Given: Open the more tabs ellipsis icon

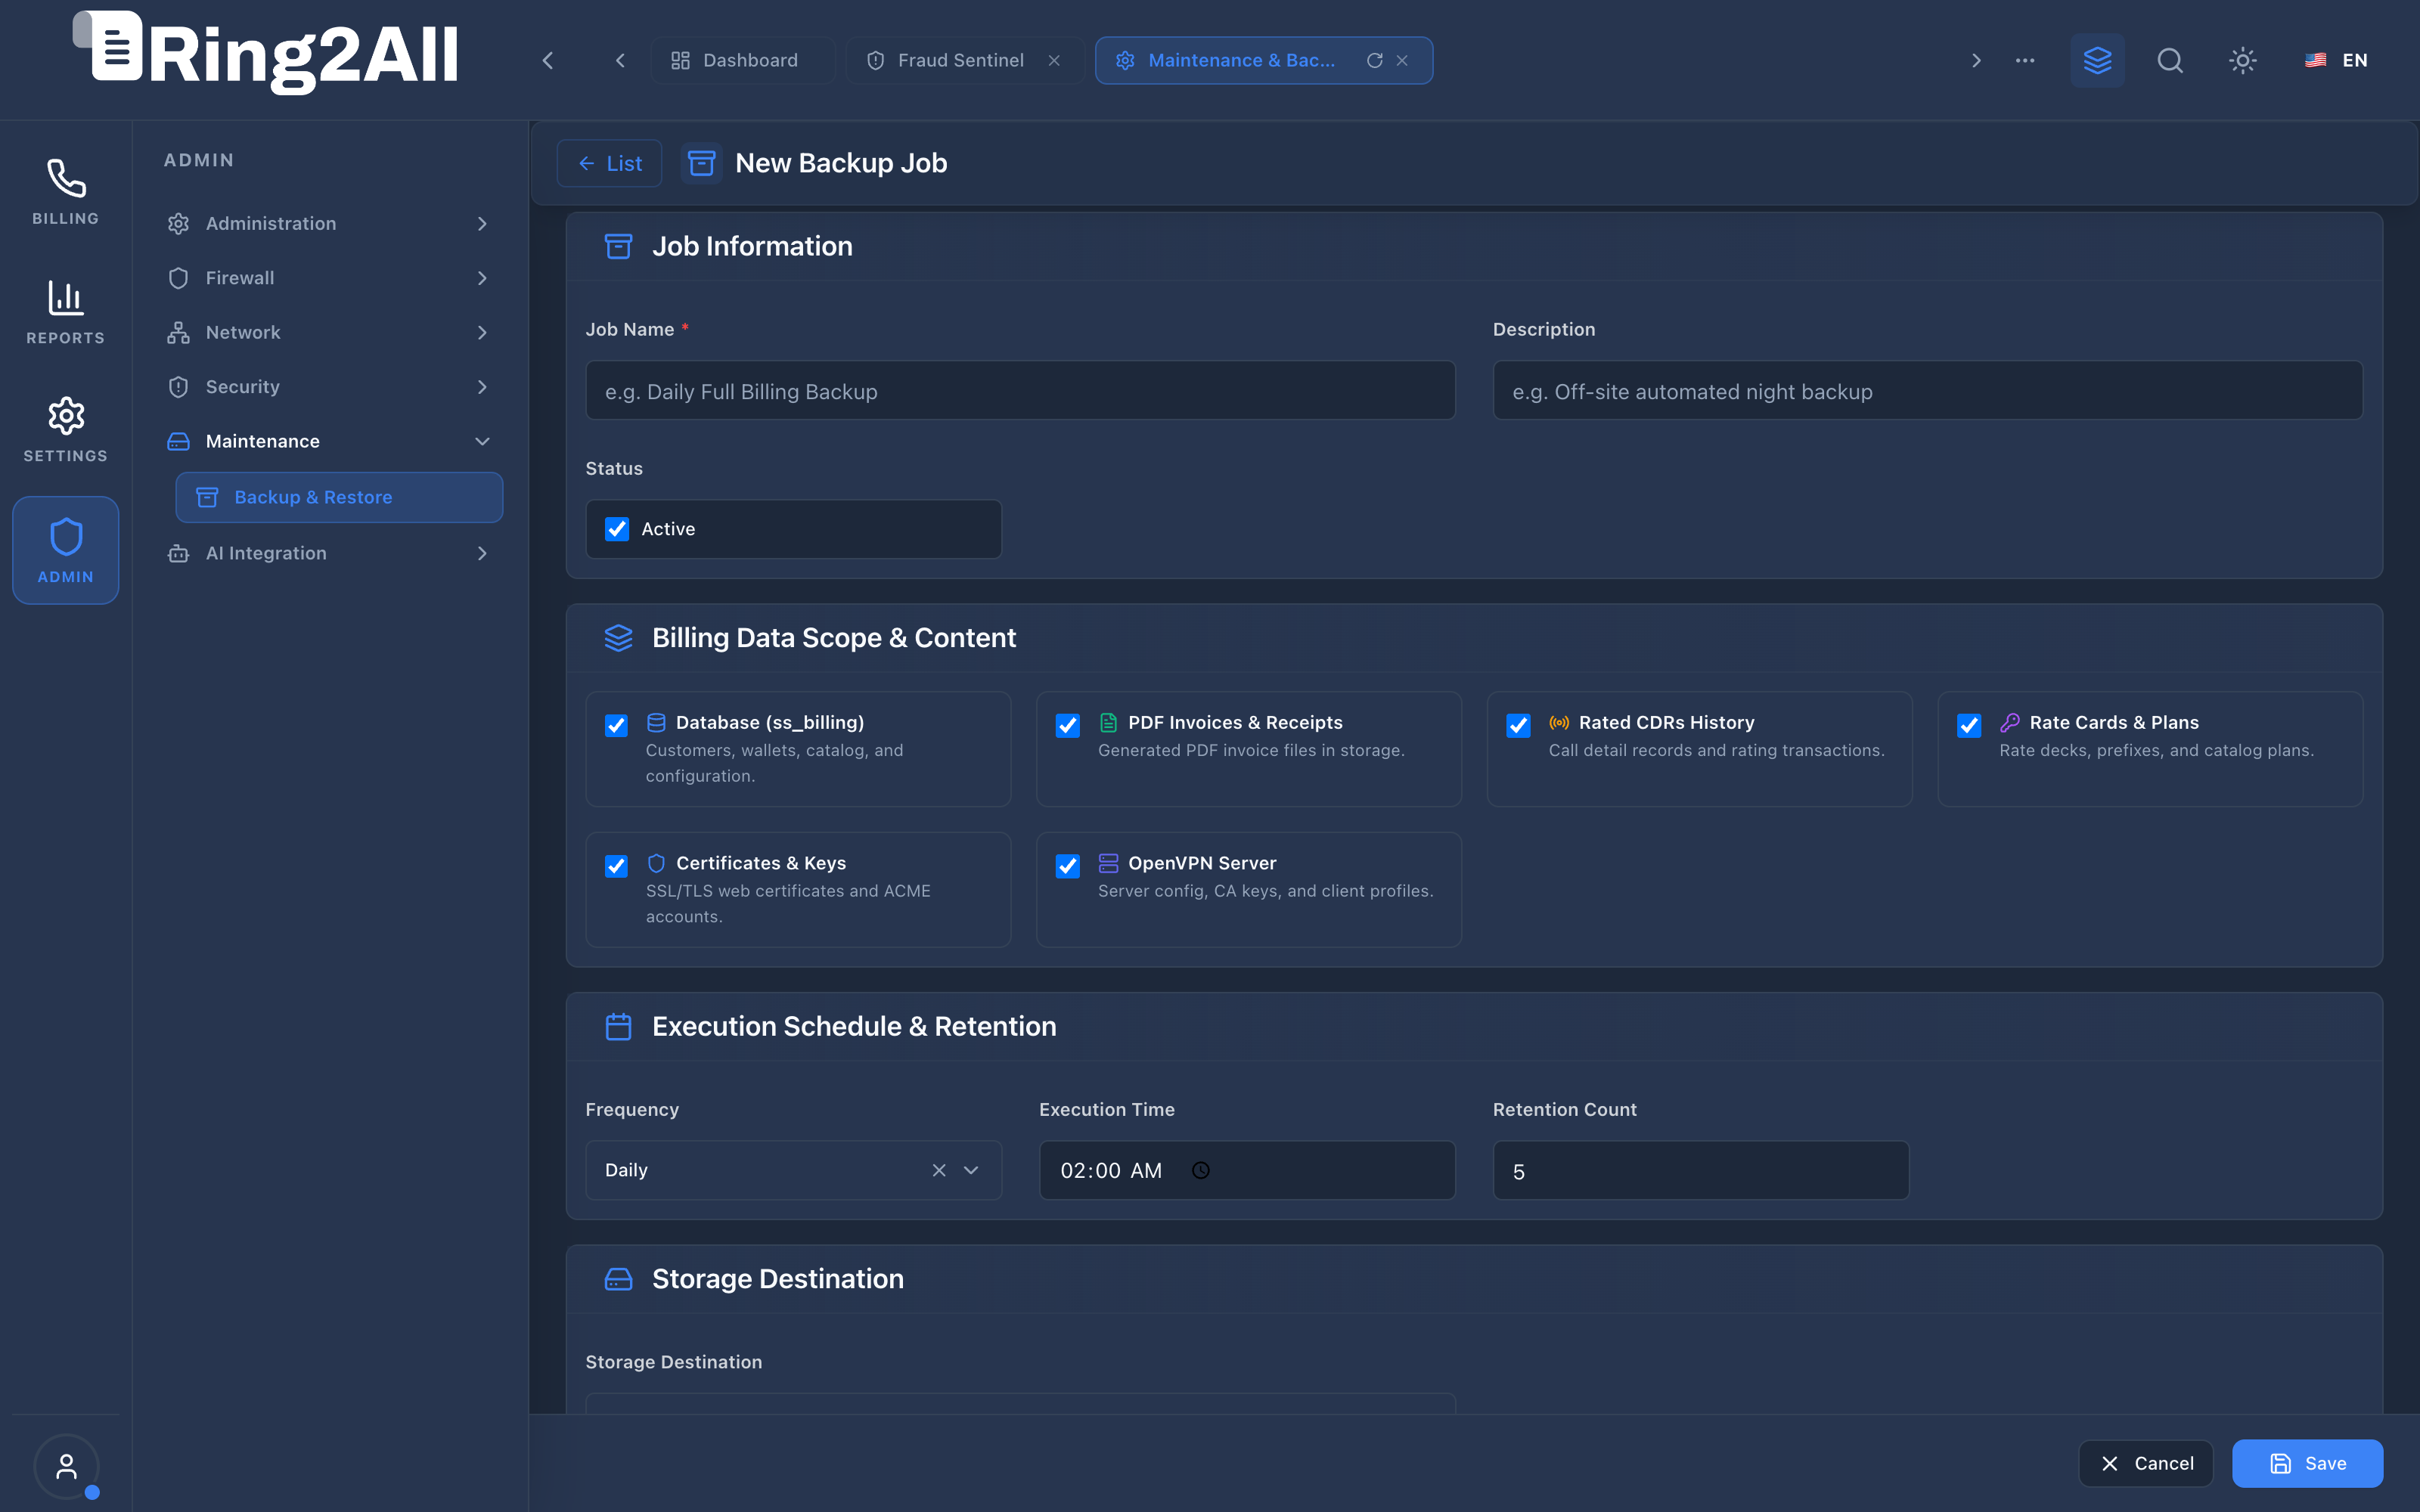Looking at the screenshot, I should [x=2025, y=60].
